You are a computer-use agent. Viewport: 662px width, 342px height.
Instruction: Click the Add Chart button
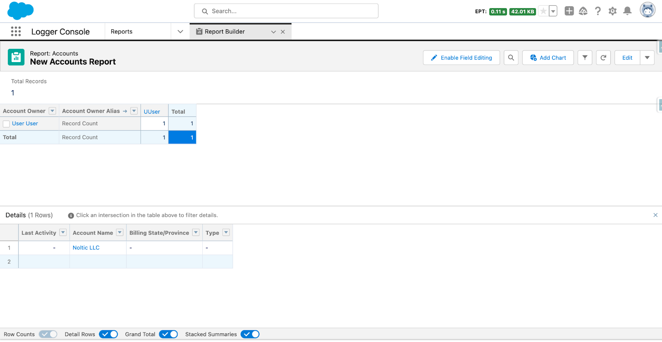(548, 58)
